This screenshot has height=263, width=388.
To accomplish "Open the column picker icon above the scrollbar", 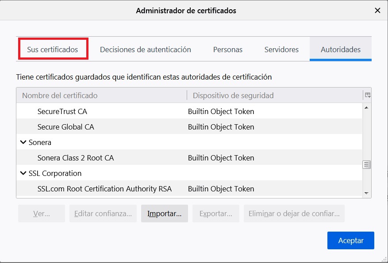I will pos(368,94).
